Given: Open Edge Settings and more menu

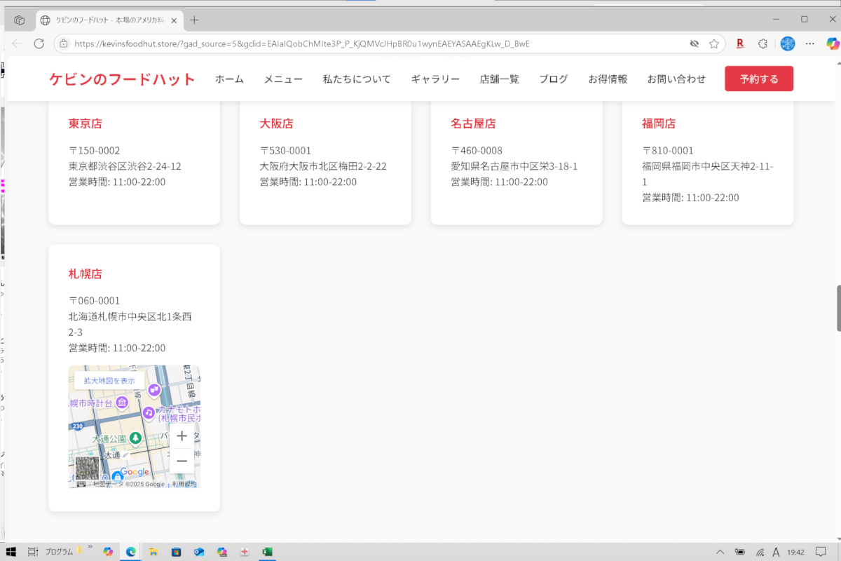Looking at the screenshot, I should pos(810,43).
